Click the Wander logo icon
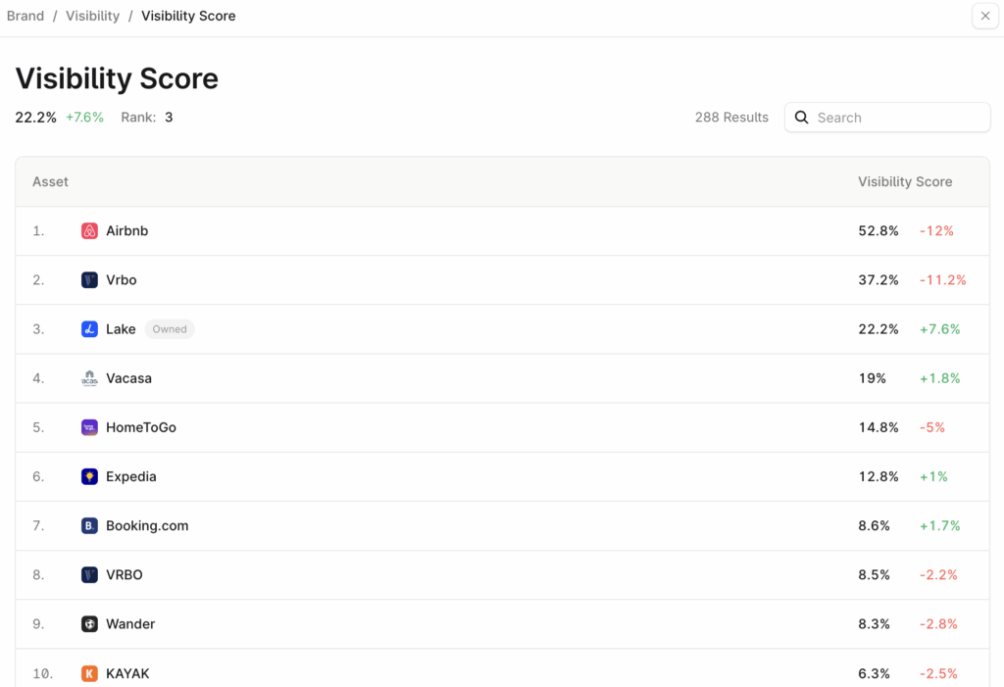Screen dimensions: 1004x687 (89, 623)
